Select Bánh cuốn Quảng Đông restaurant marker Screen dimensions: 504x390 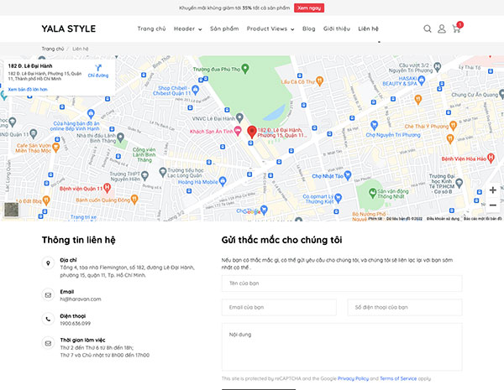(x=134, y=200)
